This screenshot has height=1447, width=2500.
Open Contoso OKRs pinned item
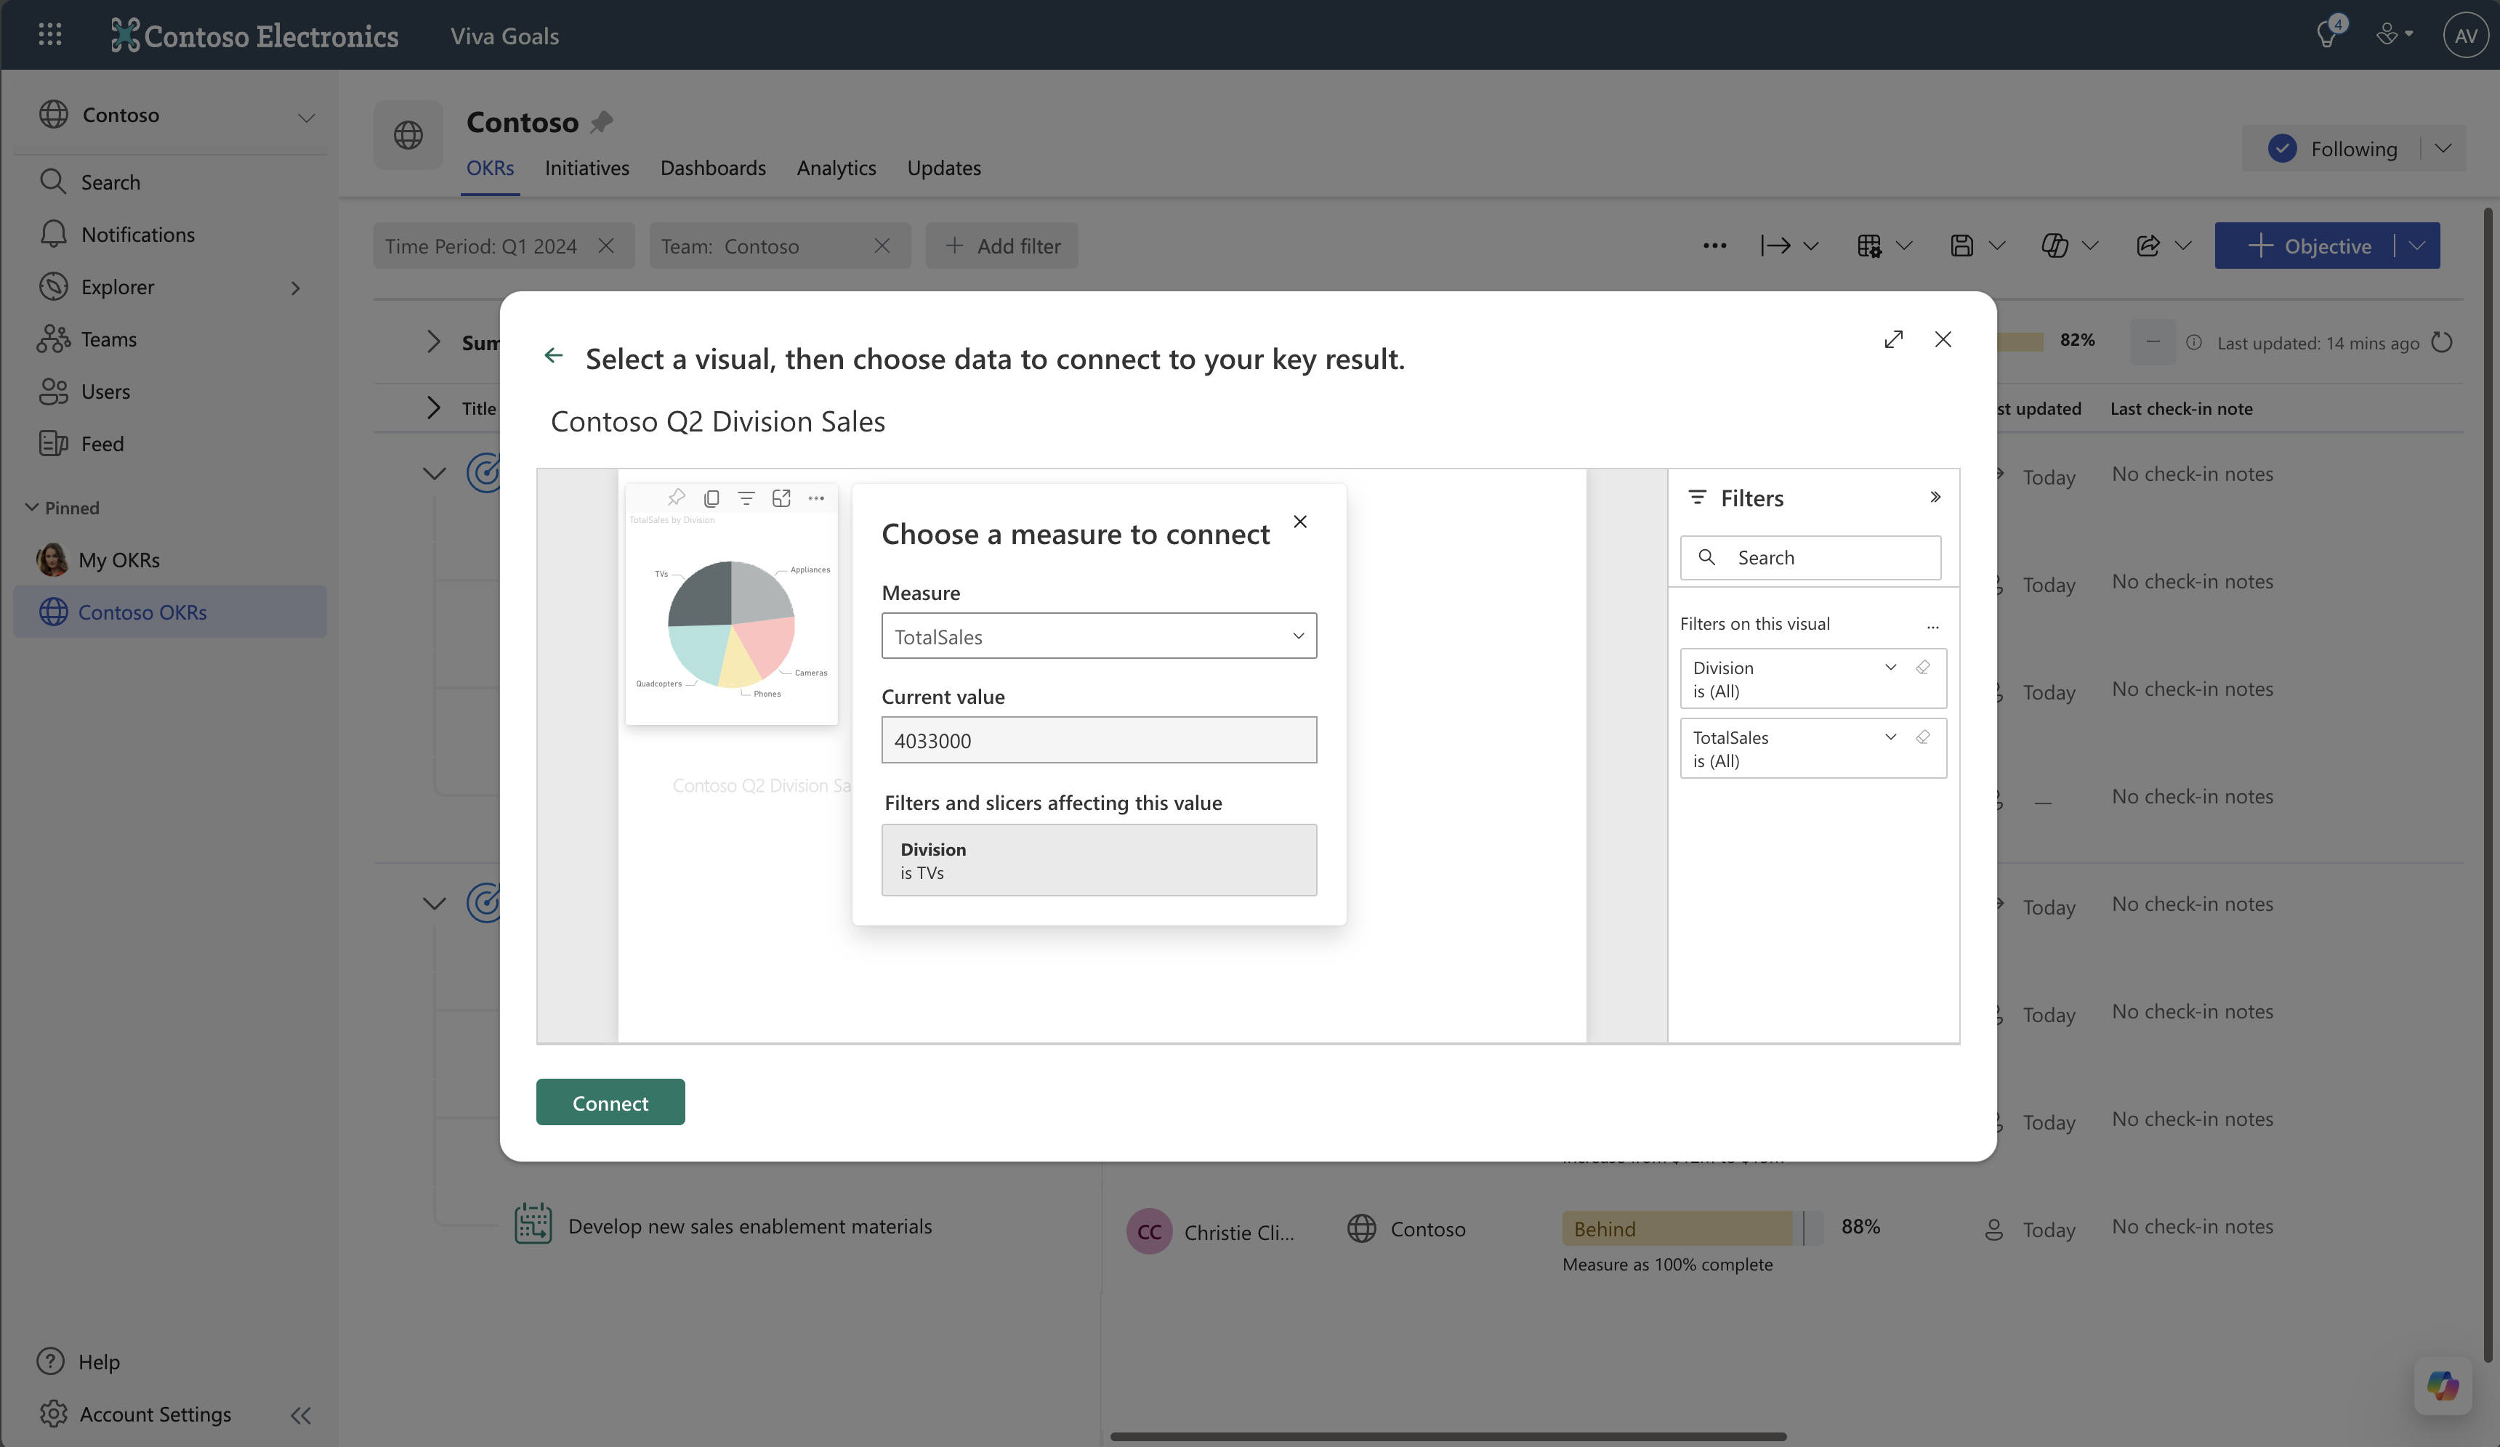click(x=171, y=612)
